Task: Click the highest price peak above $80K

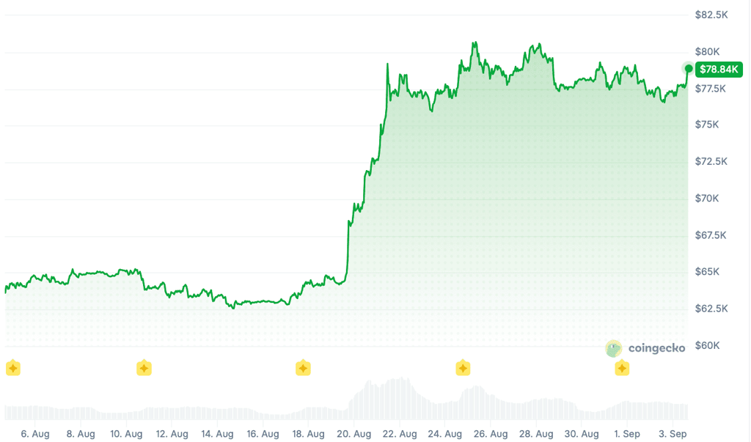Action: [475, 44]
